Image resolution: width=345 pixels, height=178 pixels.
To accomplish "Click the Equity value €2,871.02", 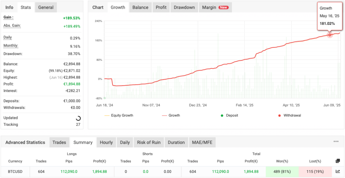I will pos(72,71).
